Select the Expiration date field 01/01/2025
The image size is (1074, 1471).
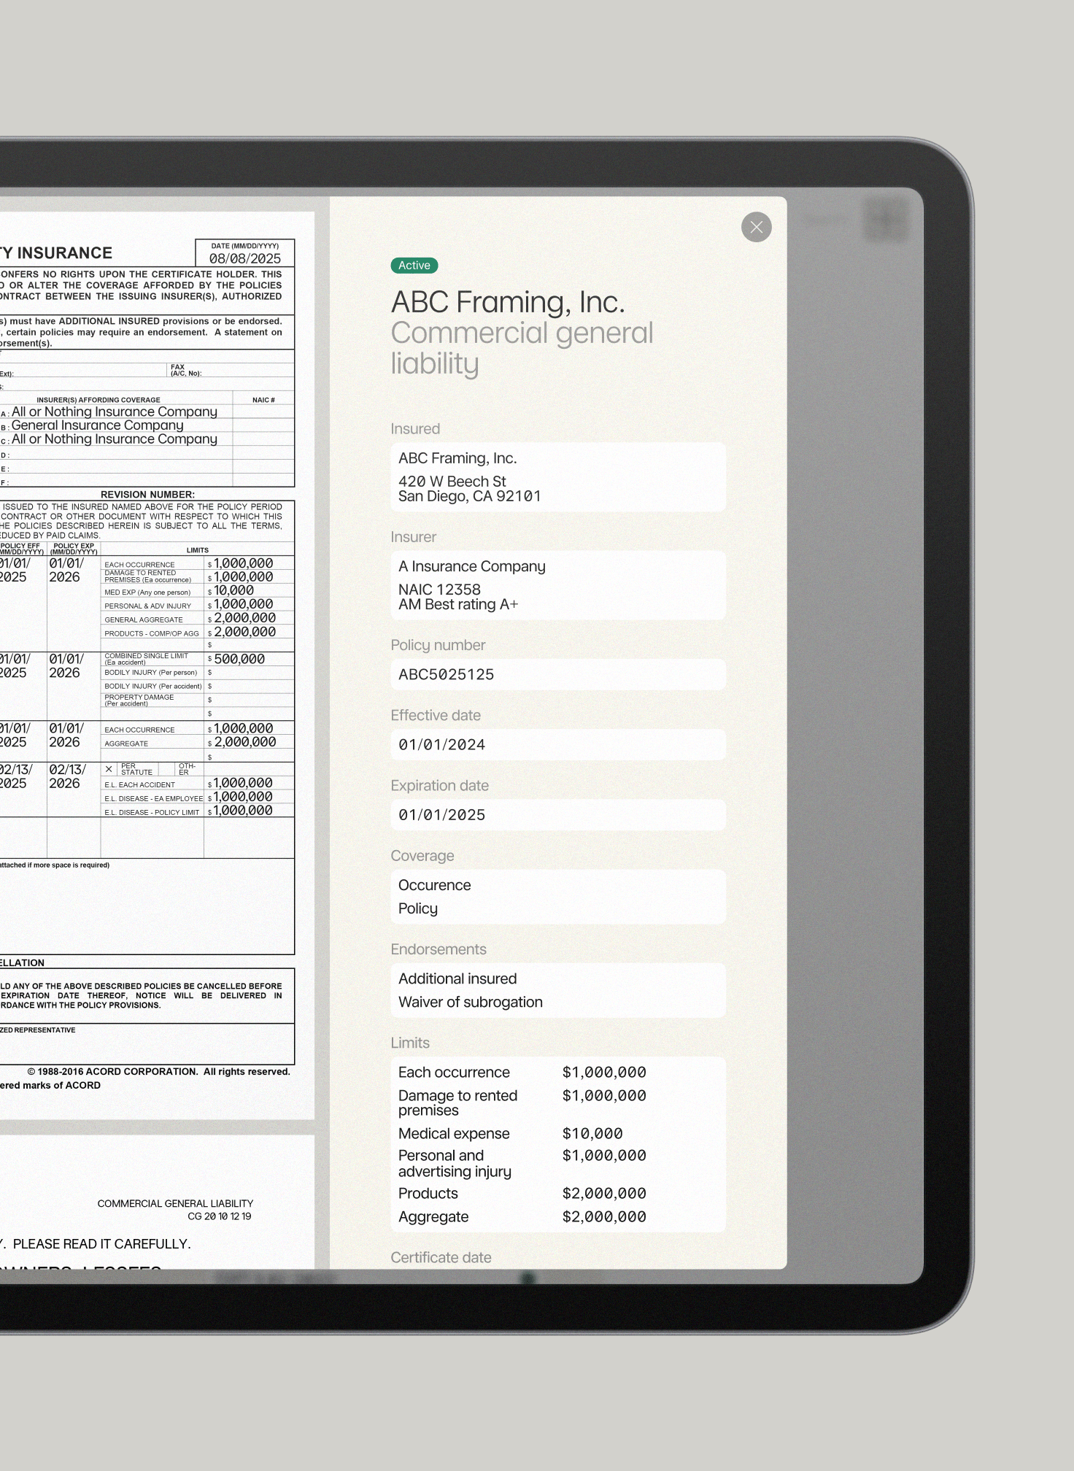(557, 814)
